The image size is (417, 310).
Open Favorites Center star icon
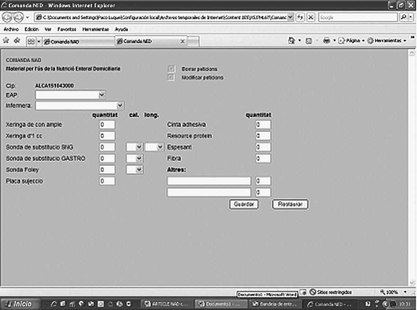[x=6, y=41]
